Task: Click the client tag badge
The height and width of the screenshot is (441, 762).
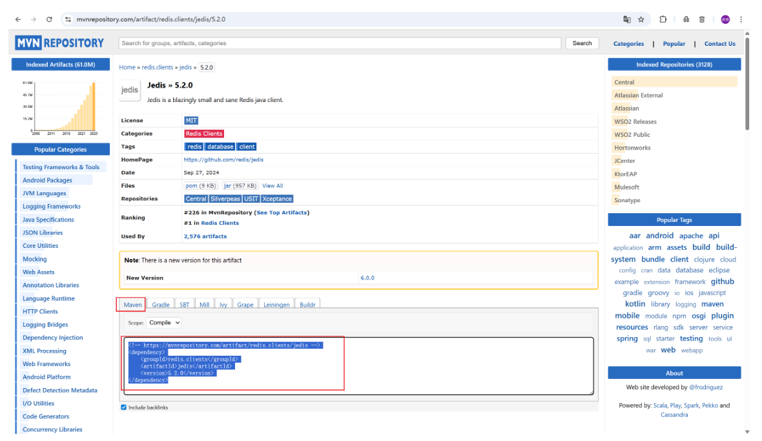Action: tap(247, 147)
